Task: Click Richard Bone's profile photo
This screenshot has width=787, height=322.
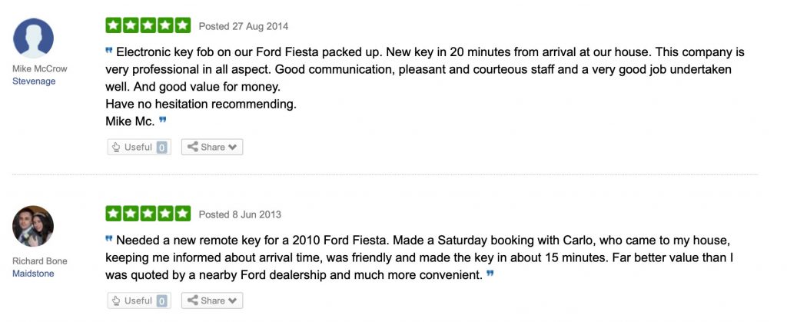Action: [x=34, y=227]
